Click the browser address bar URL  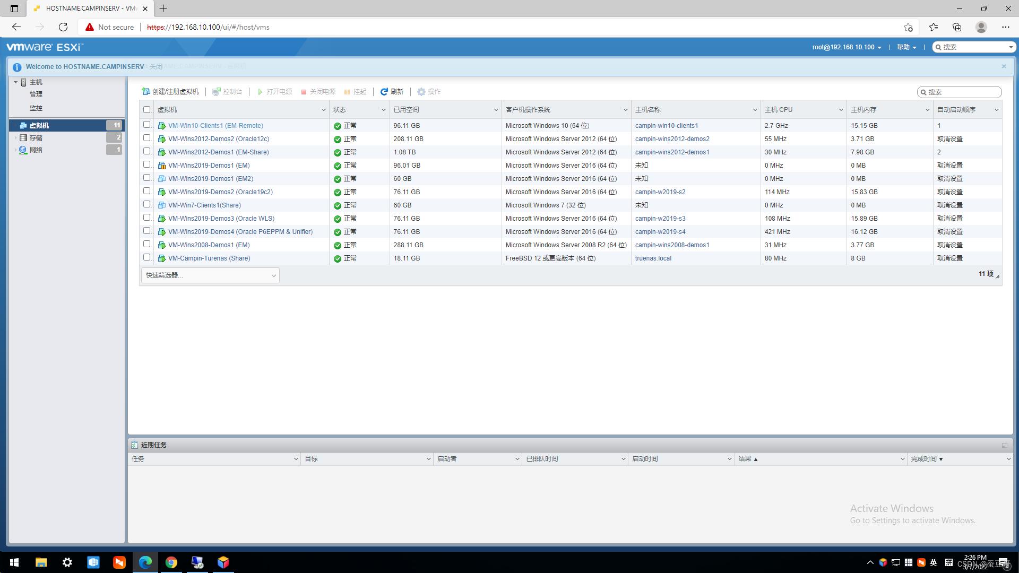(208, 27)
